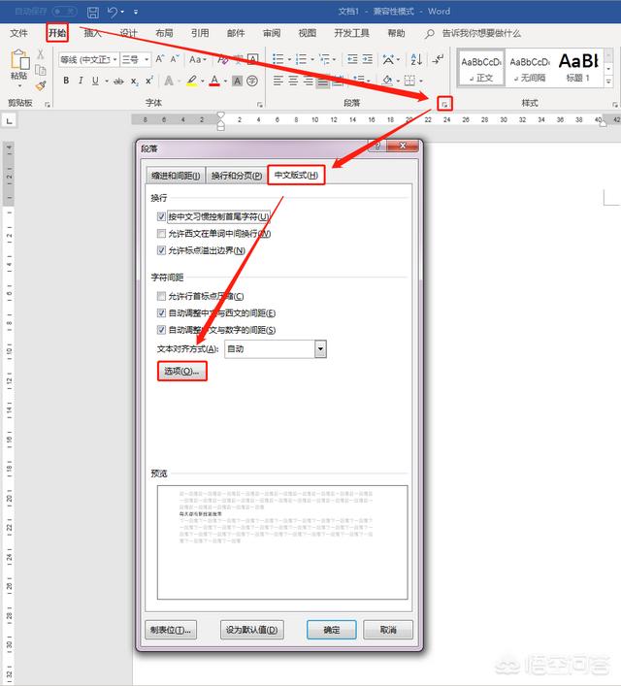Click the Align Left icon
The image size is (621, 686).
click(278, 81)
